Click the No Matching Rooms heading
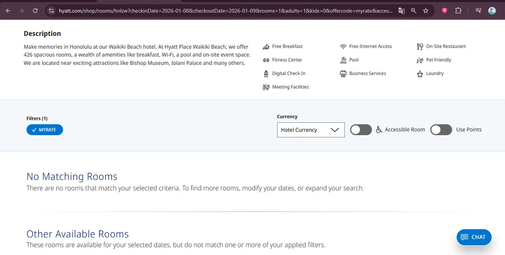The height and width of the screenshot is (255, 505). [x=72, y=176]
